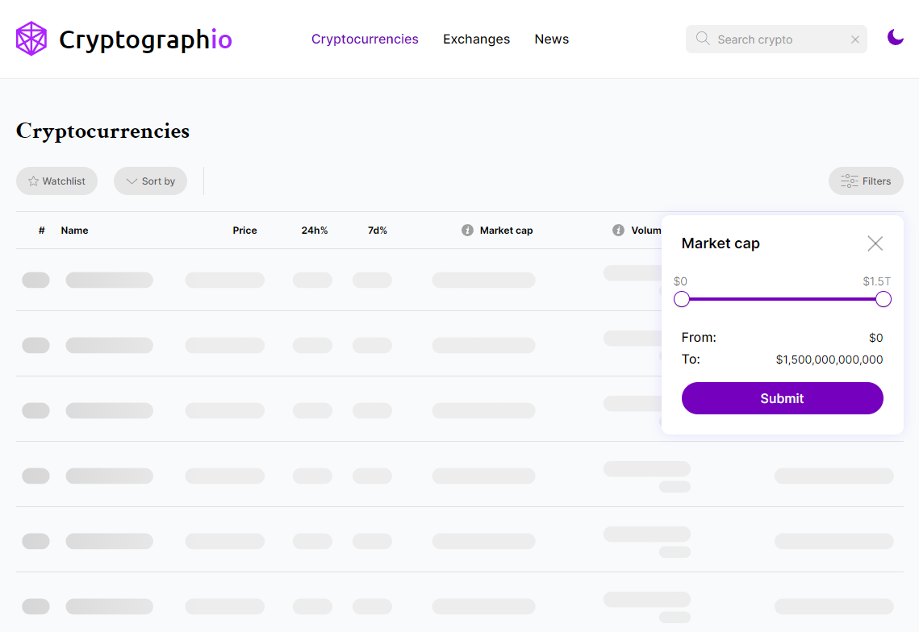Click the # rank column header
This screenshot has height=632, width=919.
tap(42, 231)
